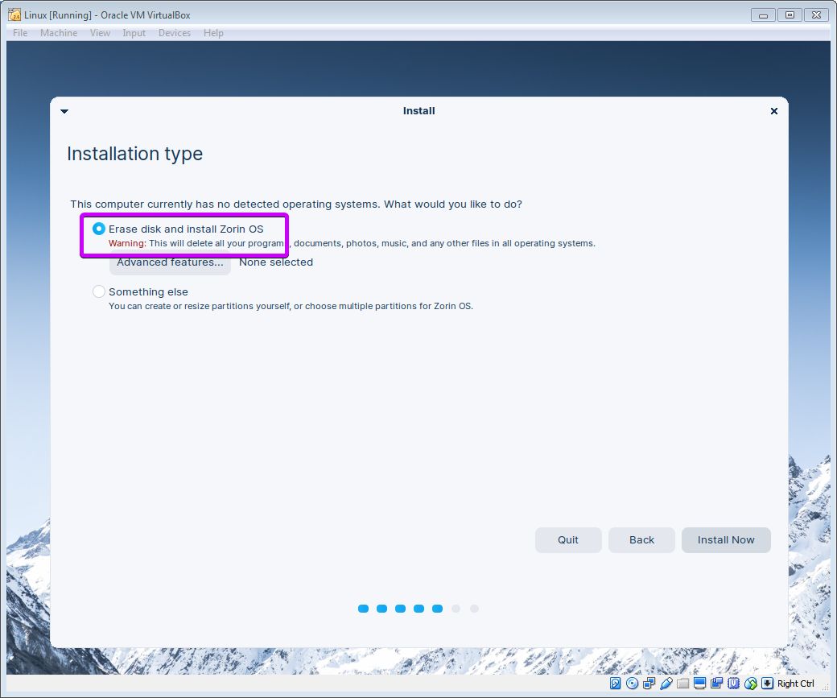Maximize the VirtualBox window
The width and height of the screenshot is (837, 698).
coord(790,15)
